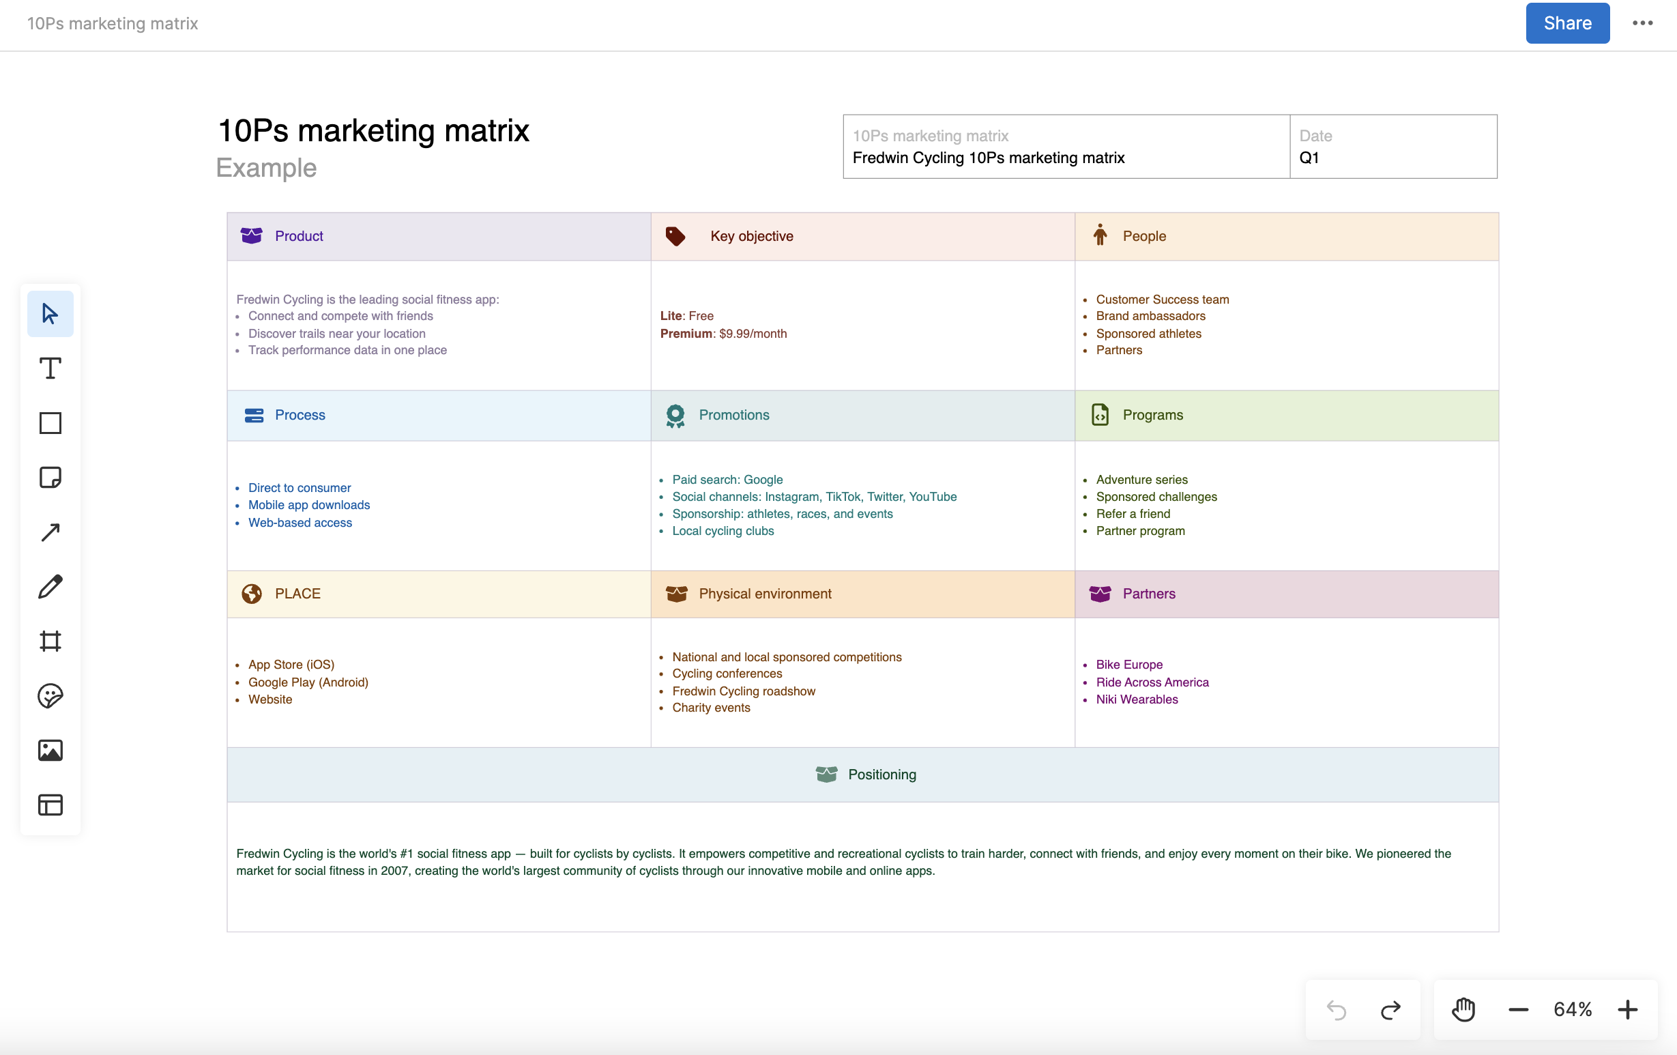1677x1055 pixels.
Task: Toggle the hand pan tool
Action: pyautogui.click(x=1463, y=1009)
